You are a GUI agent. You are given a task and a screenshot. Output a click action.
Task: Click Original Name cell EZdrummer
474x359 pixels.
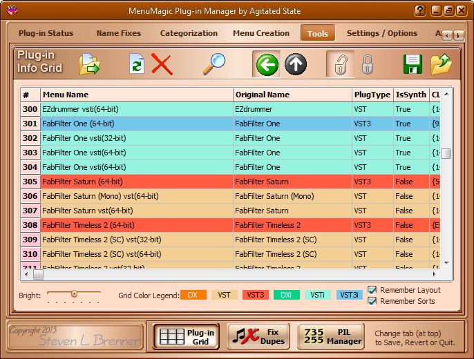coord(292,109)
